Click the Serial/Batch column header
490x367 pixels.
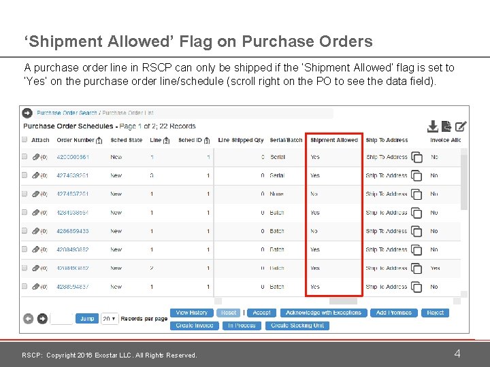[286, 140]
